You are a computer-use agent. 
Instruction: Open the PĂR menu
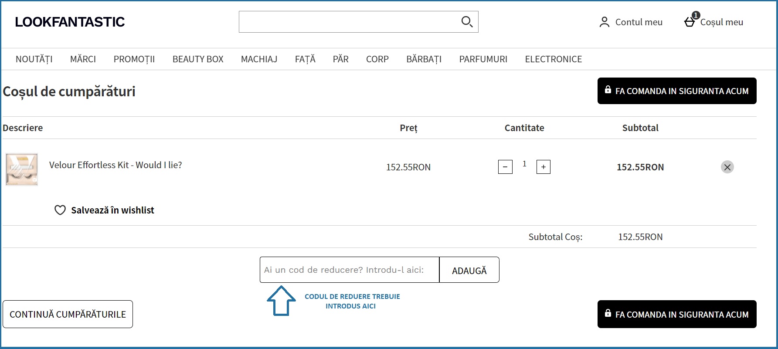pyautogui.click(x=341, y=59)
